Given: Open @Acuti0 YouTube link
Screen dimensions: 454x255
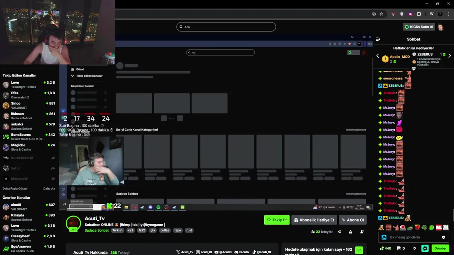Looking at the screenshot, I should (223, 252).
